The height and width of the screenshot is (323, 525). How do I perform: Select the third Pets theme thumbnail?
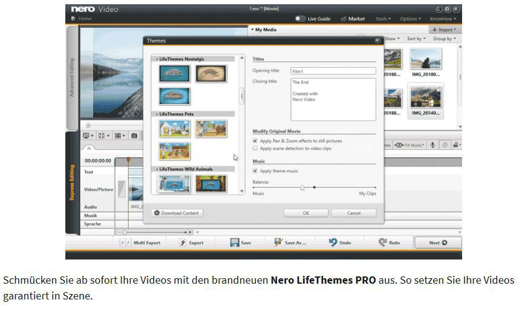point(174,151)
